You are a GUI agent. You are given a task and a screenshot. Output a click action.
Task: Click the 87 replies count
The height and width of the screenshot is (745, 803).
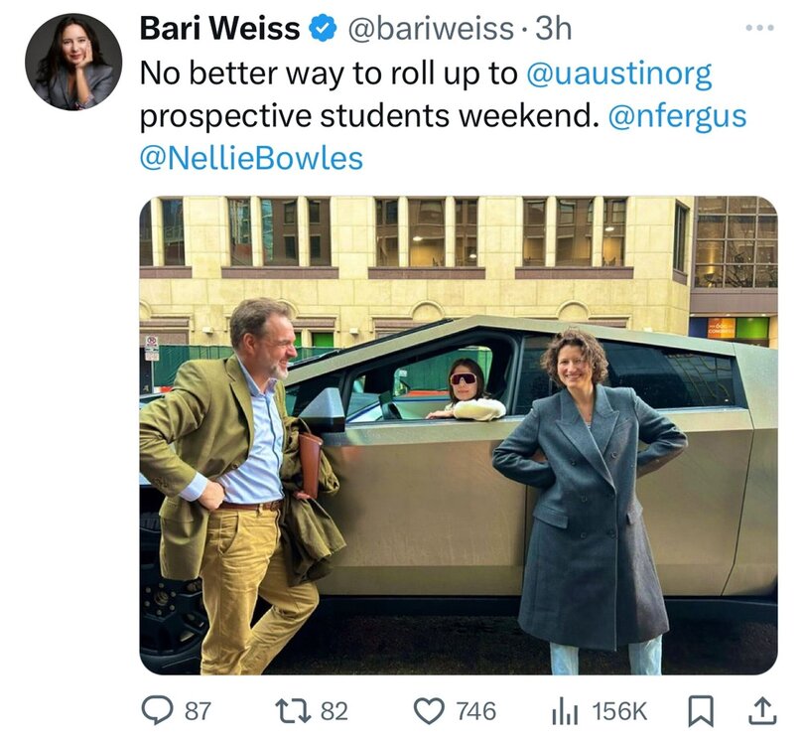click(x=198, y=711)
